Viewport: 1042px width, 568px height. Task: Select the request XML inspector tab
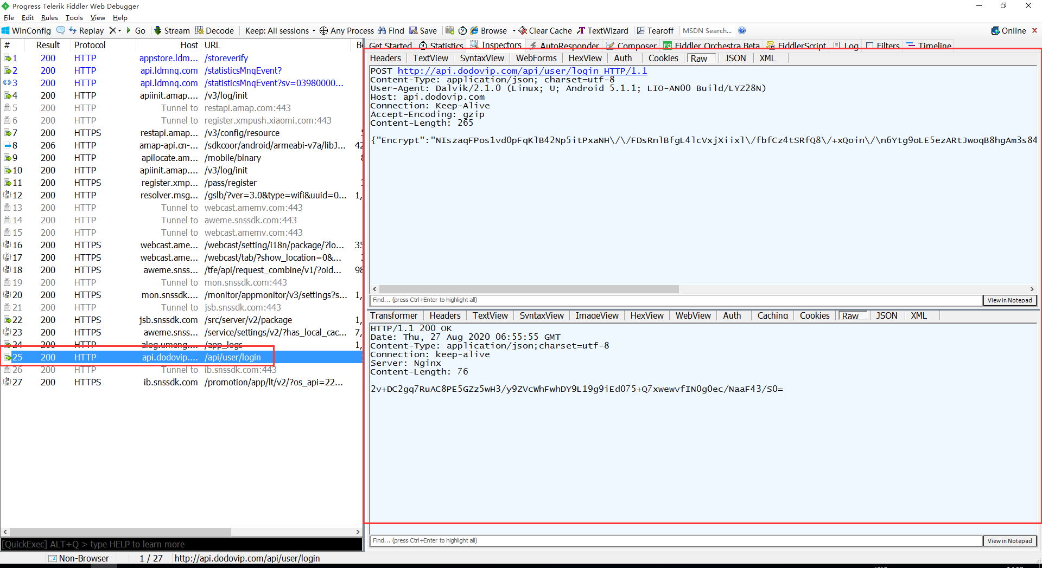coord(767,58)
